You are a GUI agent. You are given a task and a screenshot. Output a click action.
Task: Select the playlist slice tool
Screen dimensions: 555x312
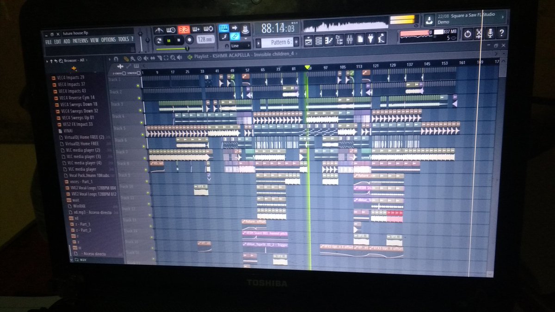click(x=159, y=58)
